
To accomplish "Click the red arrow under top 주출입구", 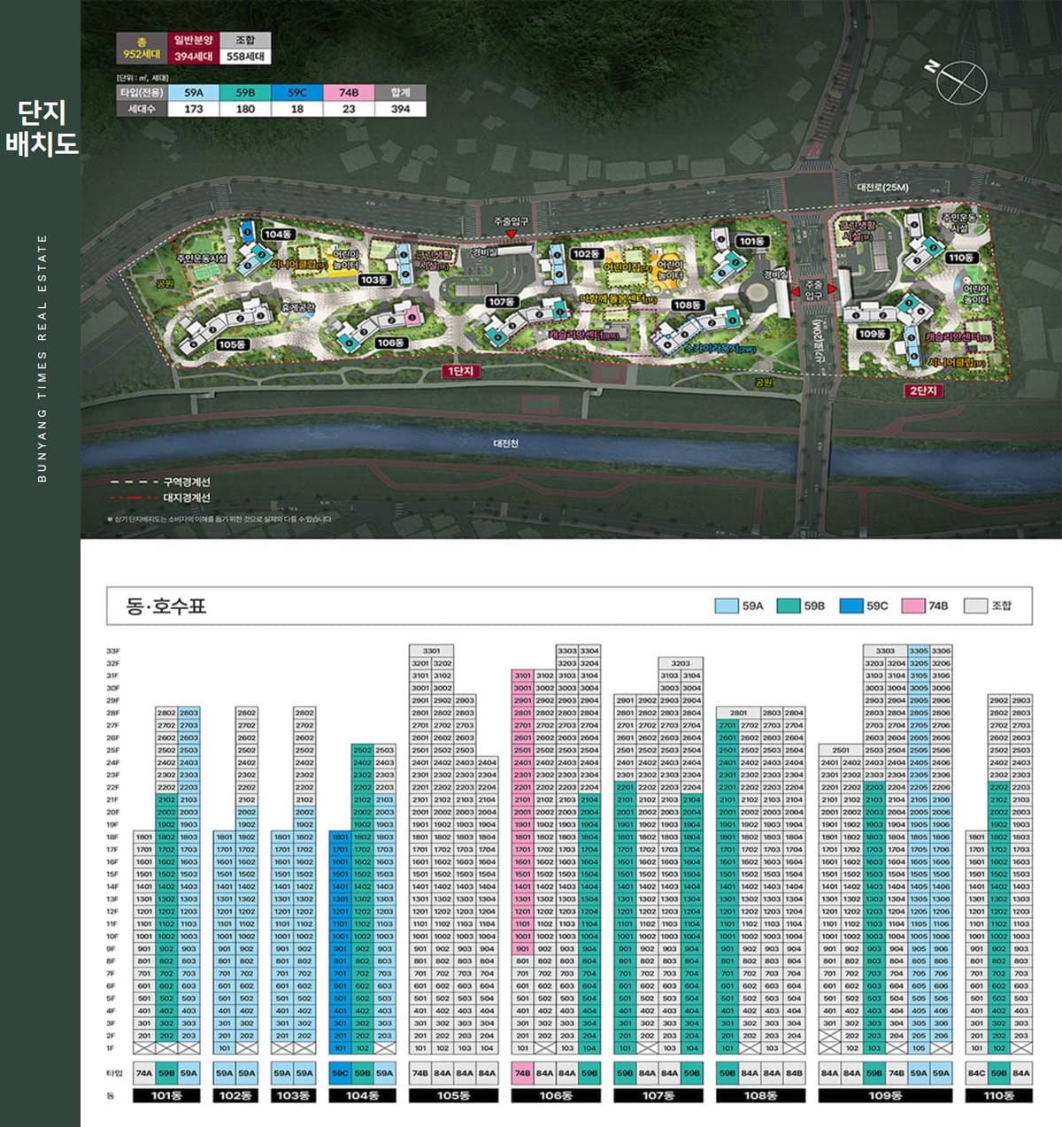I will pyautogui.click(x=510, y=234).
